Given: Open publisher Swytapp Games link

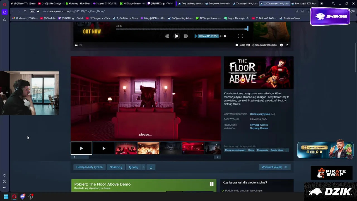Looking at the screenshot, I should [259, 128].
